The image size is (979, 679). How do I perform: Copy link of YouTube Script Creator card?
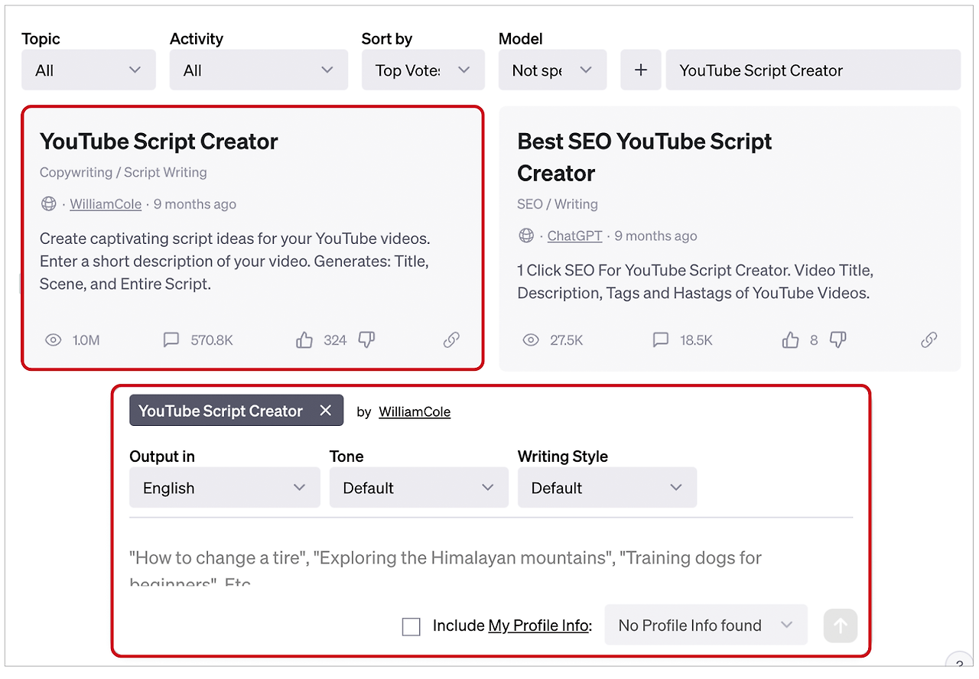click(451, 340)
